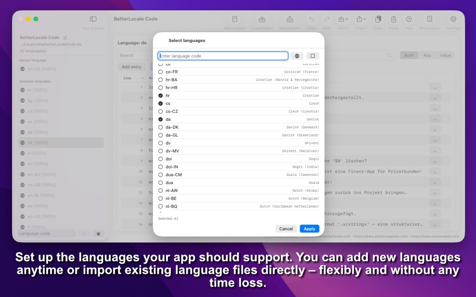Create a New project from the toolbar
Image resolution: width=476 pixels, height=297 pixels.
point(234,18)
